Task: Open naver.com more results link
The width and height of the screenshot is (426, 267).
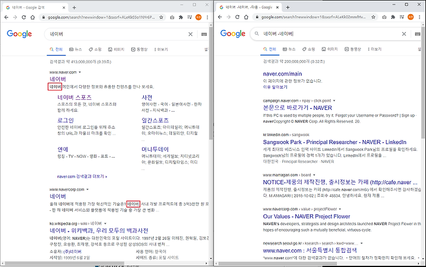Action: click(82, 177)
